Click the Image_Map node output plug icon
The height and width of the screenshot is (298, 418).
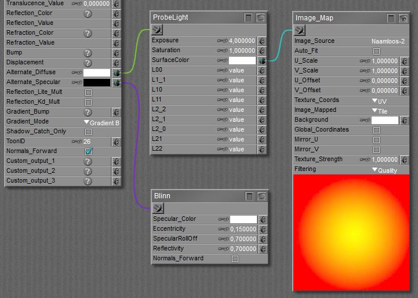tap(299, 30)
